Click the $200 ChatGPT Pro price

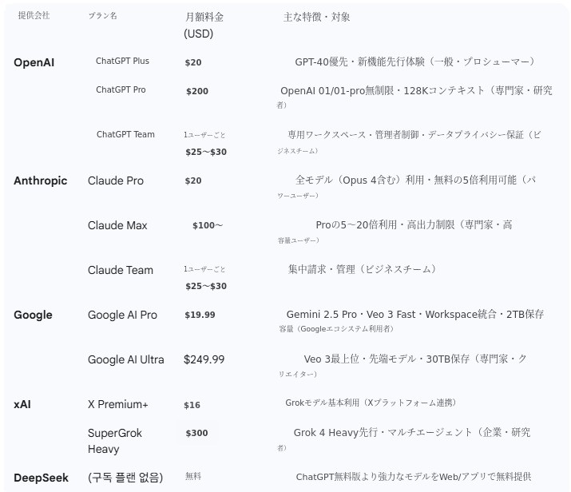pyautogui.click(x=196, y=91)
